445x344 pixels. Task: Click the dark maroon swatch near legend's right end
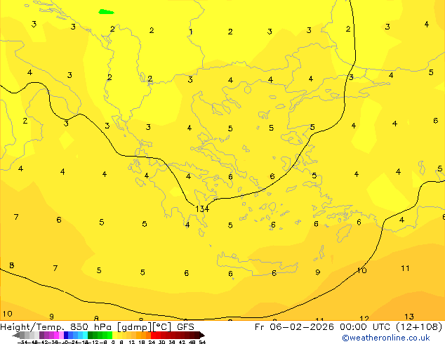pyautogui.click(x=197, y=335)
